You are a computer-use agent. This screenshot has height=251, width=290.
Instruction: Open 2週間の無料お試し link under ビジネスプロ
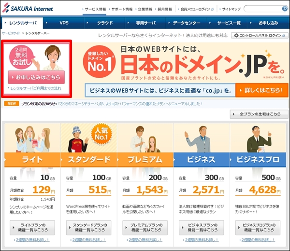pos(258,240)
